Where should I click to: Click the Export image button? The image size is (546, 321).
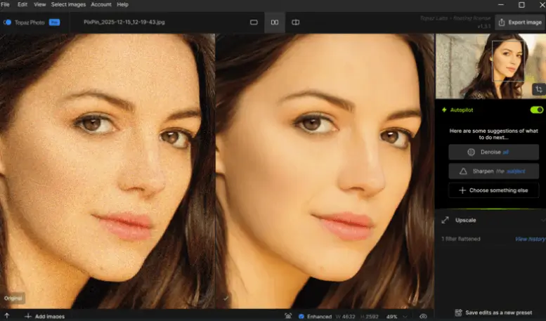[520, 22]
